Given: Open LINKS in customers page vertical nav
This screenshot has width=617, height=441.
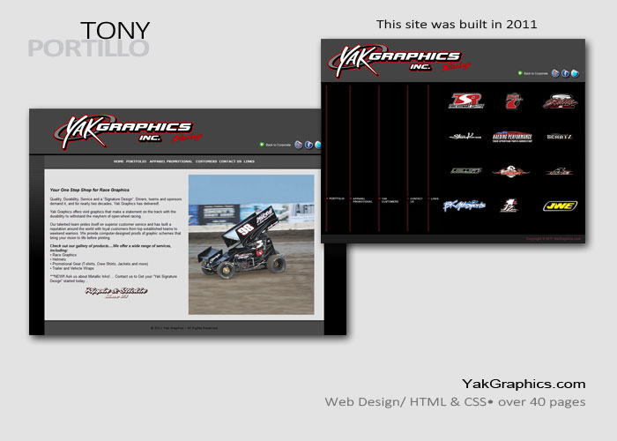Looking at the screenshot, I should point(435,198).
